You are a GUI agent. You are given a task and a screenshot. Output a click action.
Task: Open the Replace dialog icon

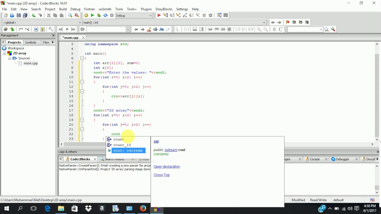pyautogui.click(x=77, y=15)
